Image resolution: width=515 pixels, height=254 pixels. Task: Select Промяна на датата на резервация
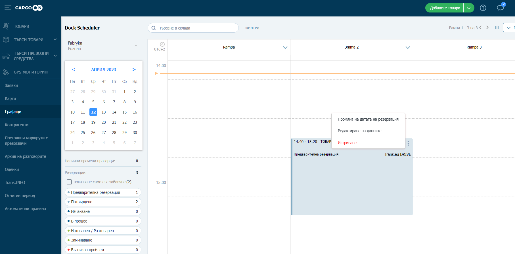pos(368,119)
